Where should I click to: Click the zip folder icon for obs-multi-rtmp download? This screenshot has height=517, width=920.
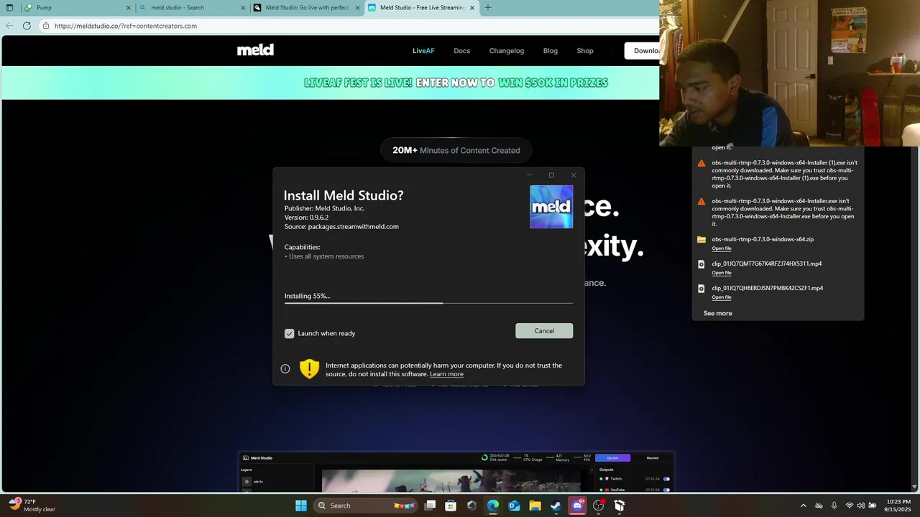701,240
